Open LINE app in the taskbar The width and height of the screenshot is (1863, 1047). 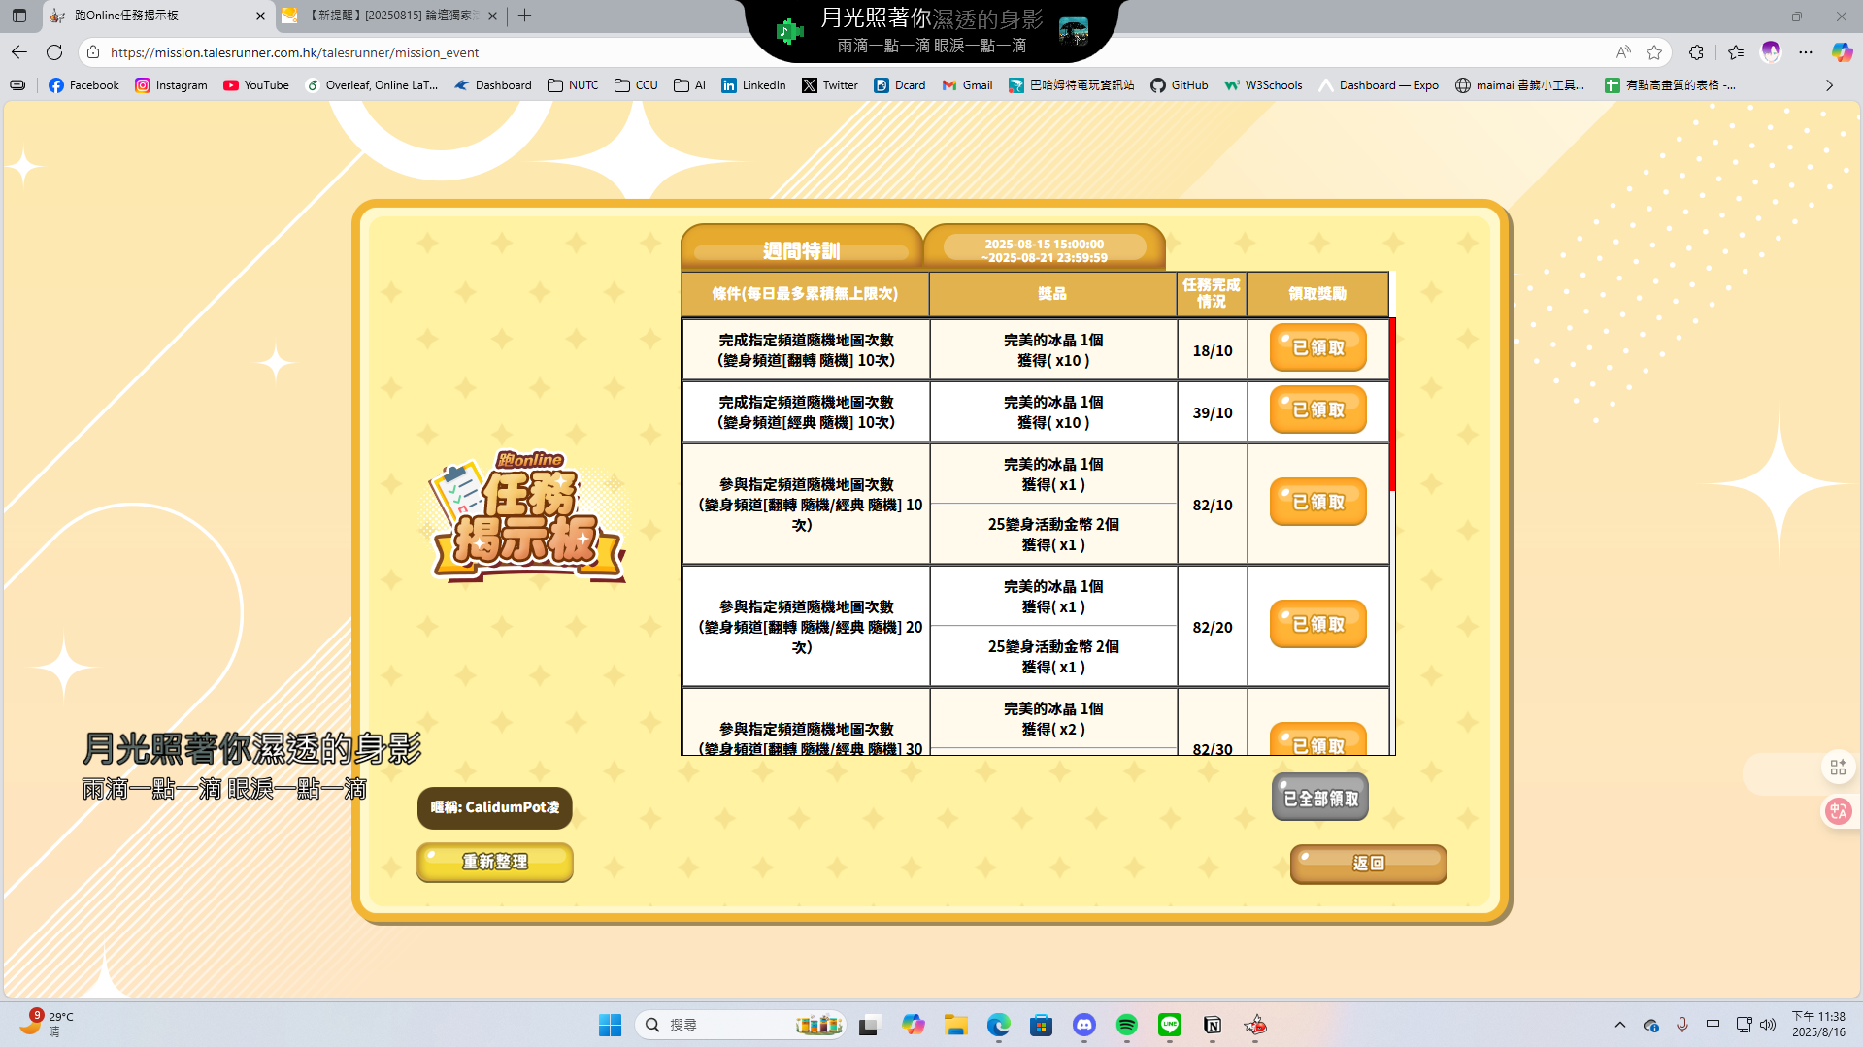click(1169, 1025)
